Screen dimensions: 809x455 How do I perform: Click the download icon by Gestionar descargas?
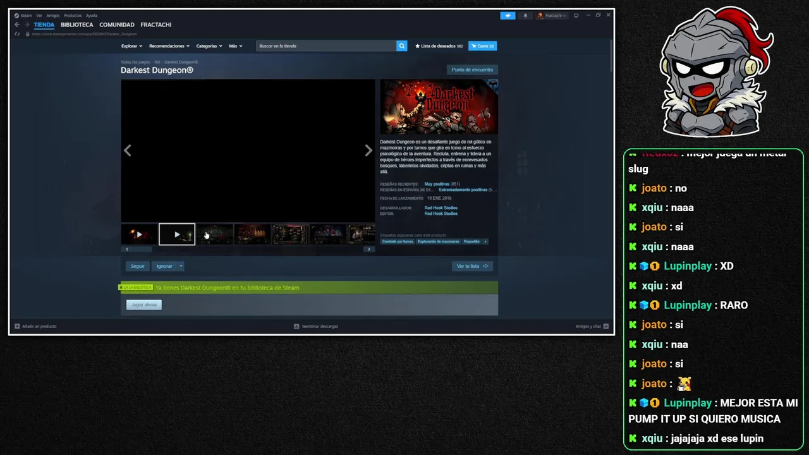pos(296,326)
